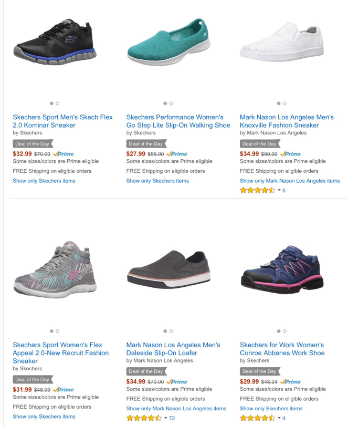The image size is (348, 426).
Task: Click star rating of Daleside Slip-On Loafer
Action: click(x=144, y=418)
